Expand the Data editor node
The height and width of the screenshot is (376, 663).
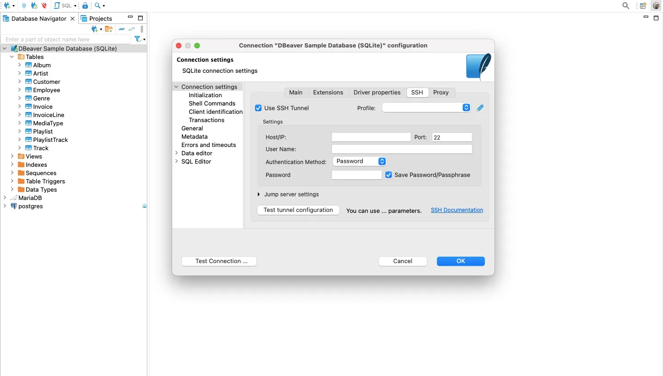point(176,153)
